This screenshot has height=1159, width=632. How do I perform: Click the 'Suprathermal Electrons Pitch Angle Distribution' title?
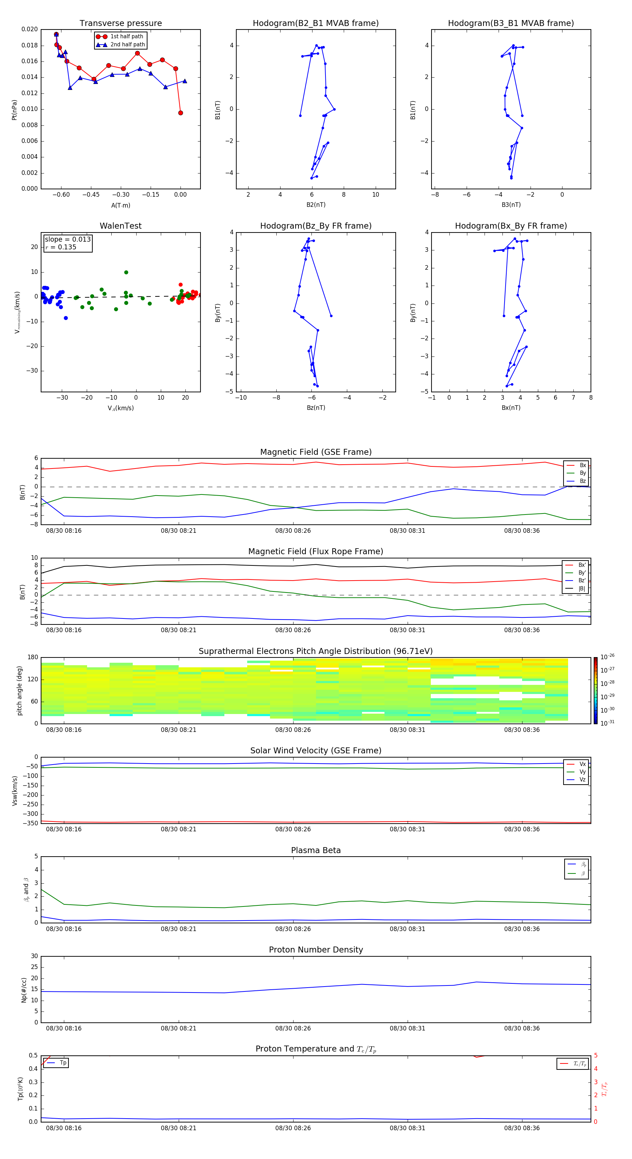click(x=316, y=651)
